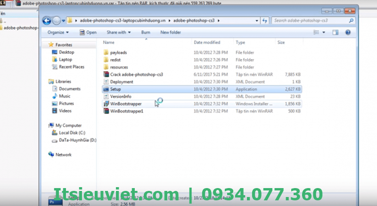377x206 pixels.
Task: Click the file name 'VersionInfo'
Action: (121, 97)
